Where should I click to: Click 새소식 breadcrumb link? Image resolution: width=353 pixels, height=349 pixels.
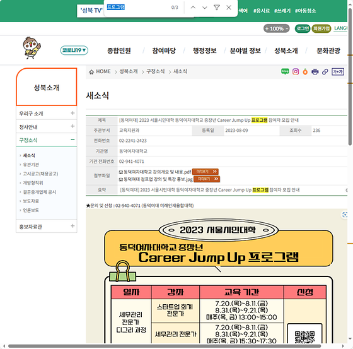click(180, 72)
